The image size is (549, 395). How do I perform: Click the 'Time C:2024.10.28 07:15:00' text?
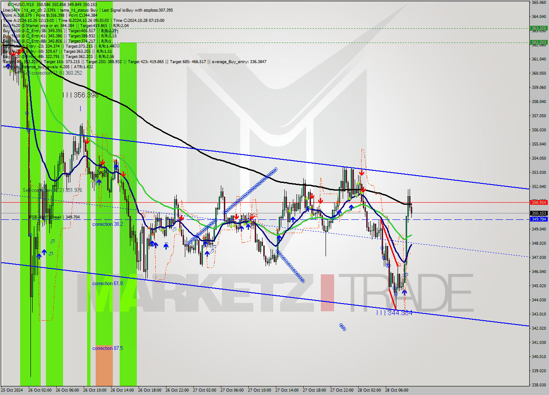(139, 20)
